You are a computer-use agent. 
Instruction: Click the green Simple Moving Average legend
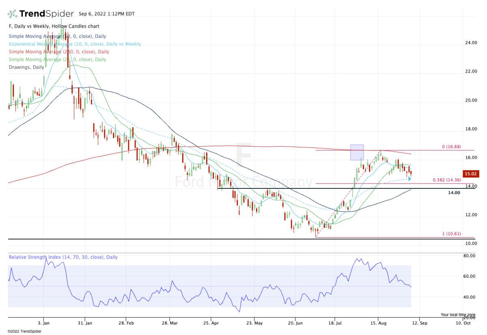57,59
